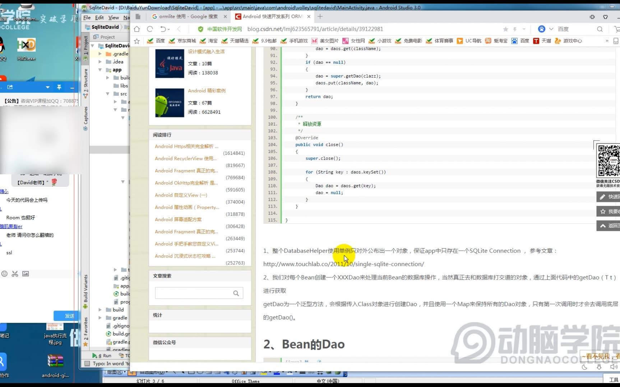The image size is (620, 387).
Task: Open the UC导航 bookmark
Action: point(469,41)
